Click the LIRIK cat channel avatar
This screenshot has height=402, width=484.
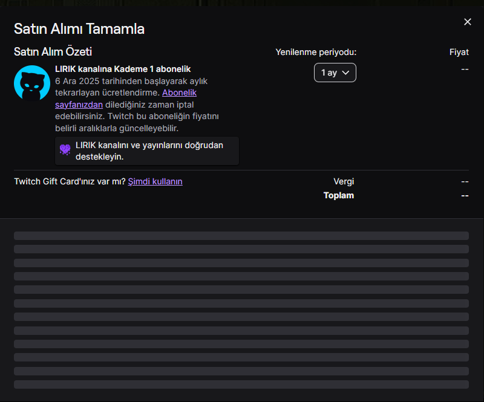tap(32, 83)
